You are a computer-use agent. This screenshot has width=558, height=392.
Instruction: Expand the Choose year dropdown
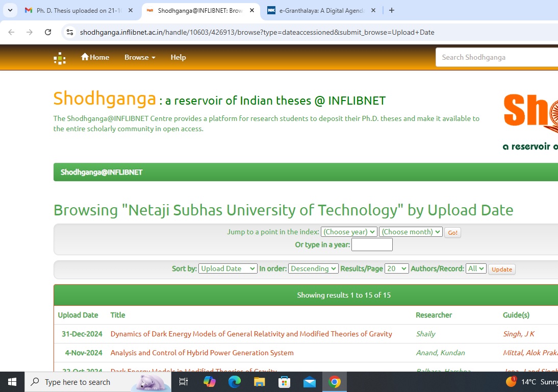[x=349, y=232]
